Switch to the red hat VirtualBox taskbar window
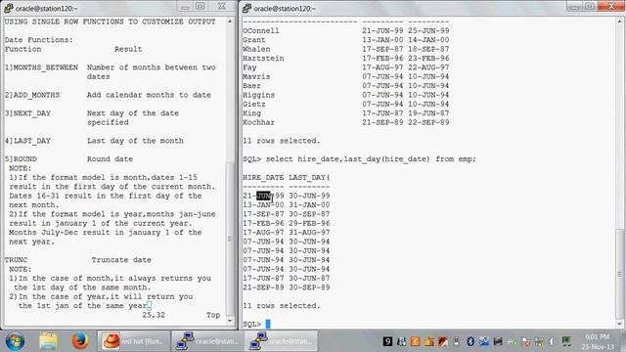The width and height of the screenshot is (626, 352). click(x=133, y=341)
